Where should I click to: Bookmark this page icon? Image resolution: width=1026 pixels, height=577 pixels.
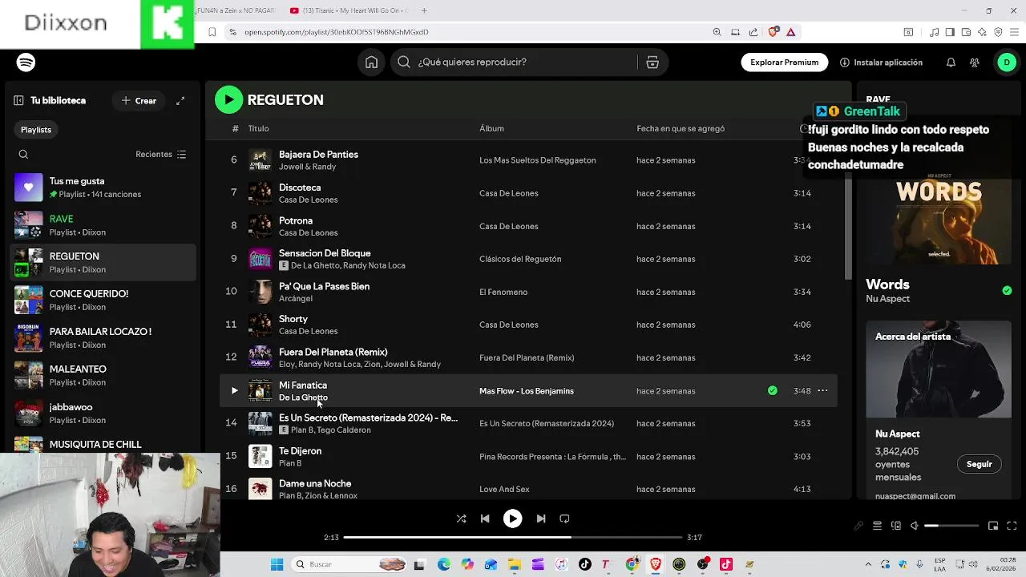click(212, 32)
